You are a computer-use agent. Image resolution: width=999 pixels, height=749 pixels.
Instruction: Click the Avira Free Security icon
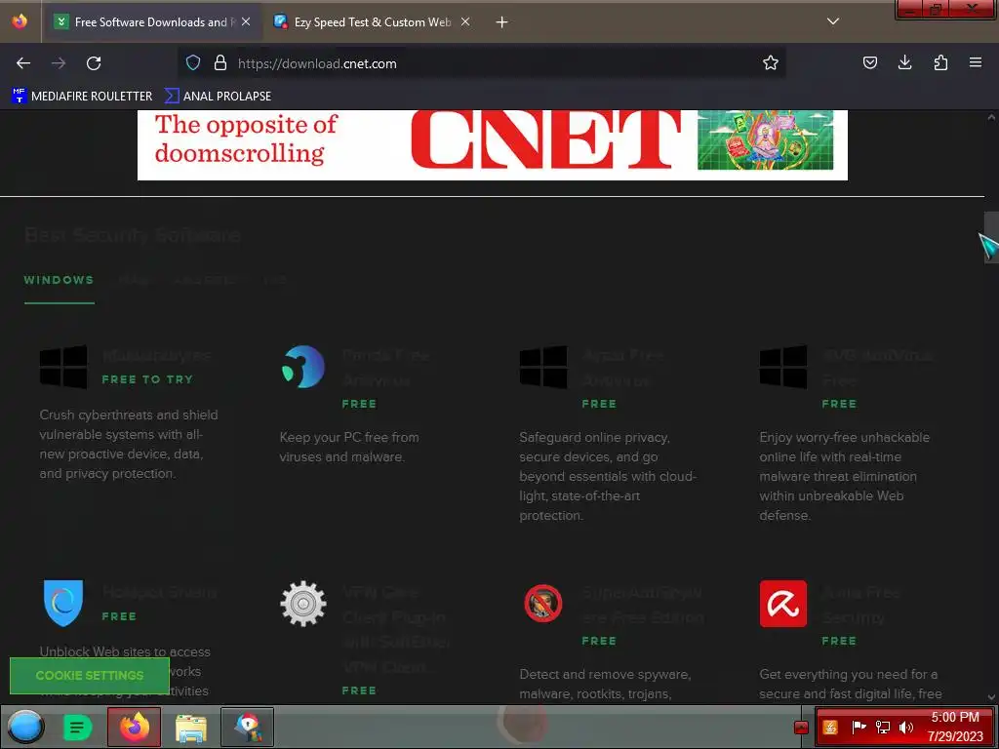tap(783, 603)
